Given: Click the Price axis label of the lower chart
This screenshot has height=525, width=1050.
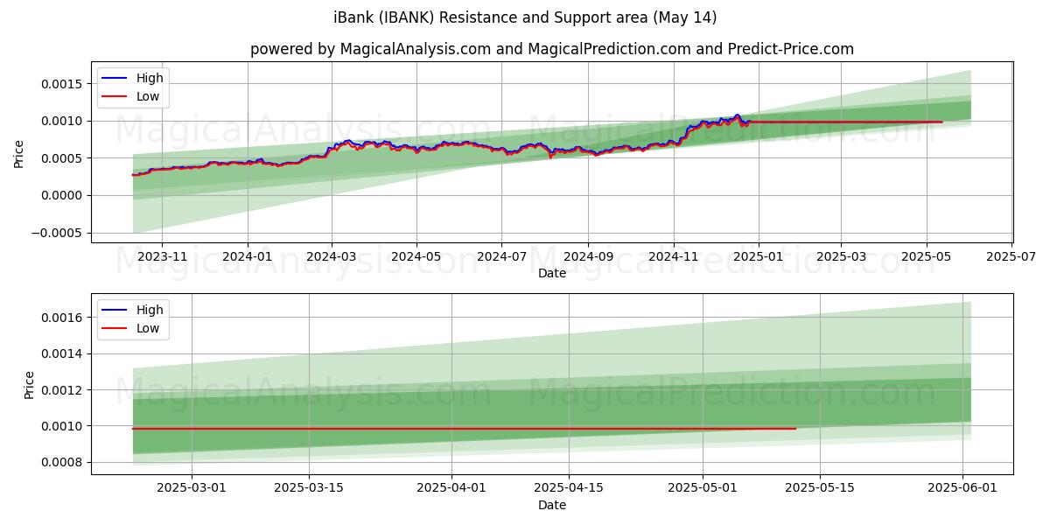Looking at the screenshot, I should pyautogui.click(x=30, y=385).
